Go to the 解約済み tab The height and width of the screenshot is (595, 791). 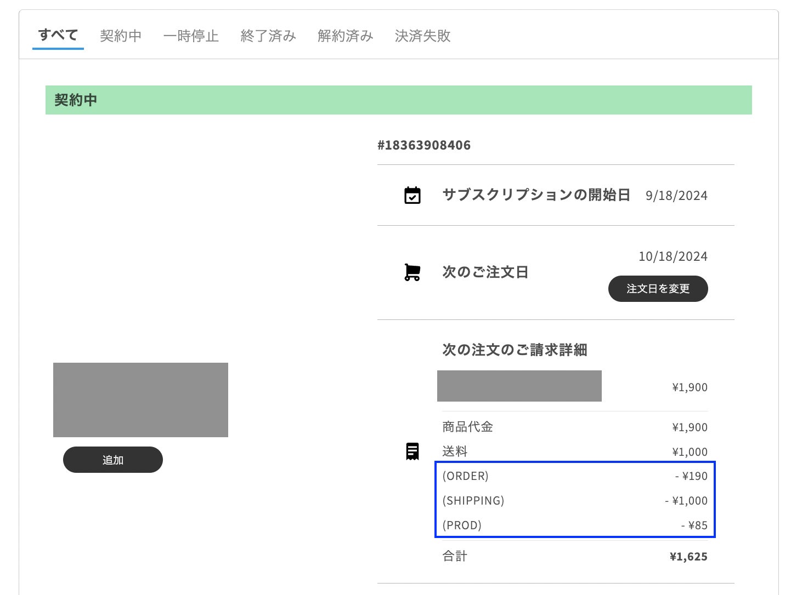click(346, 36)
